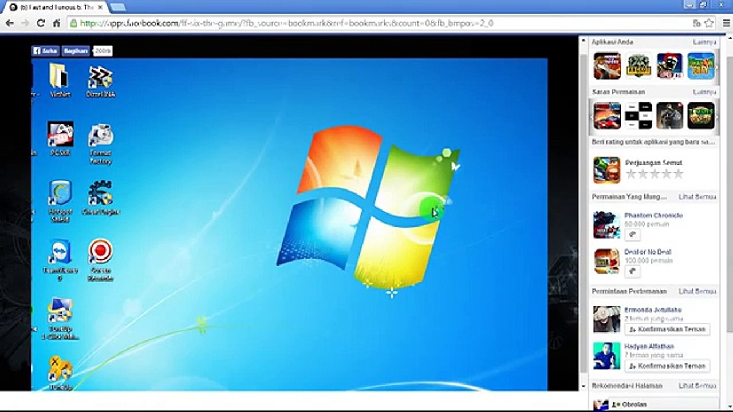Launch the Cheat Engine desktop shortcut

(101, 197)
